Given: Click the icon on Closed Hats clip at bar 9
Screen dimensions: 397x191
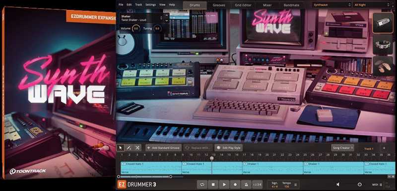Looking at the screenshot, I should (184, 164).
